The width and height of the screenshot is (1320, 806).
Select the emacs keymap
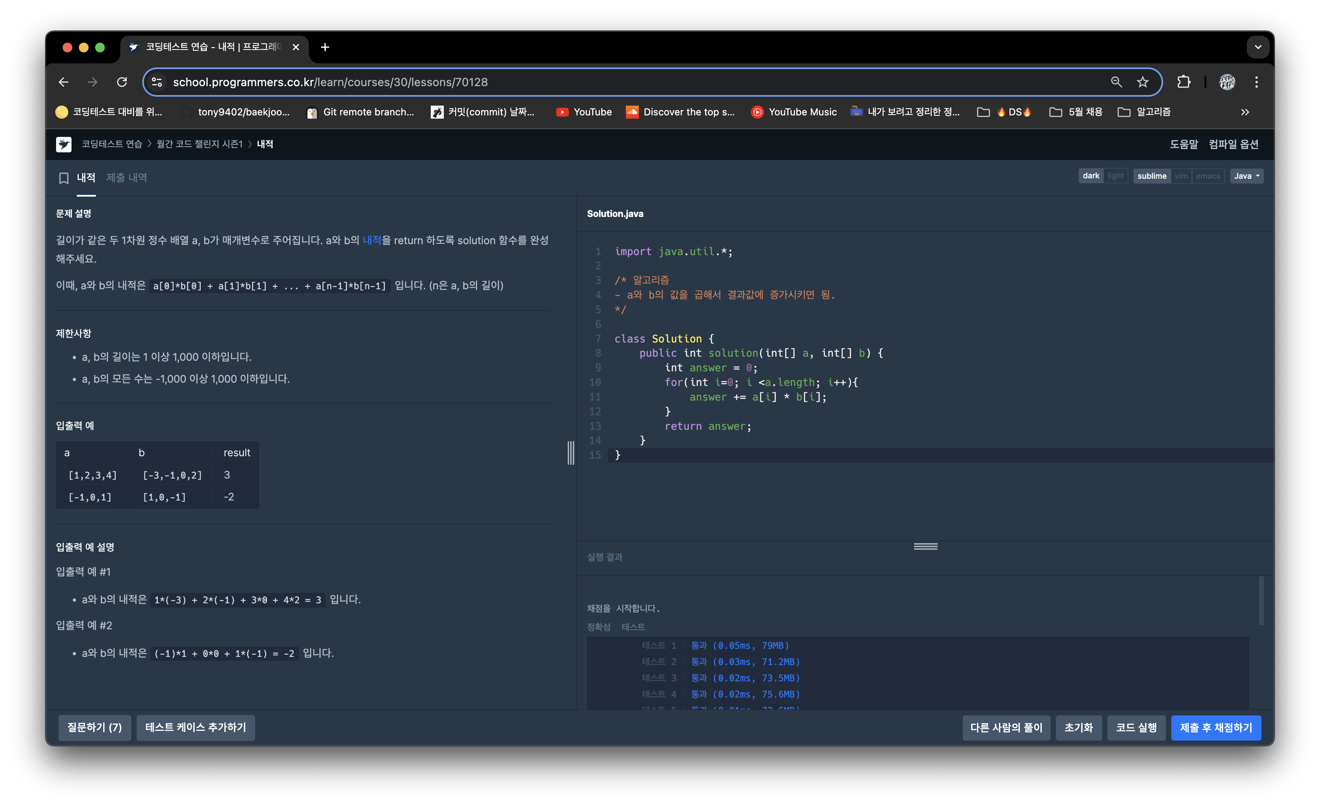[x=1208, y=175]
